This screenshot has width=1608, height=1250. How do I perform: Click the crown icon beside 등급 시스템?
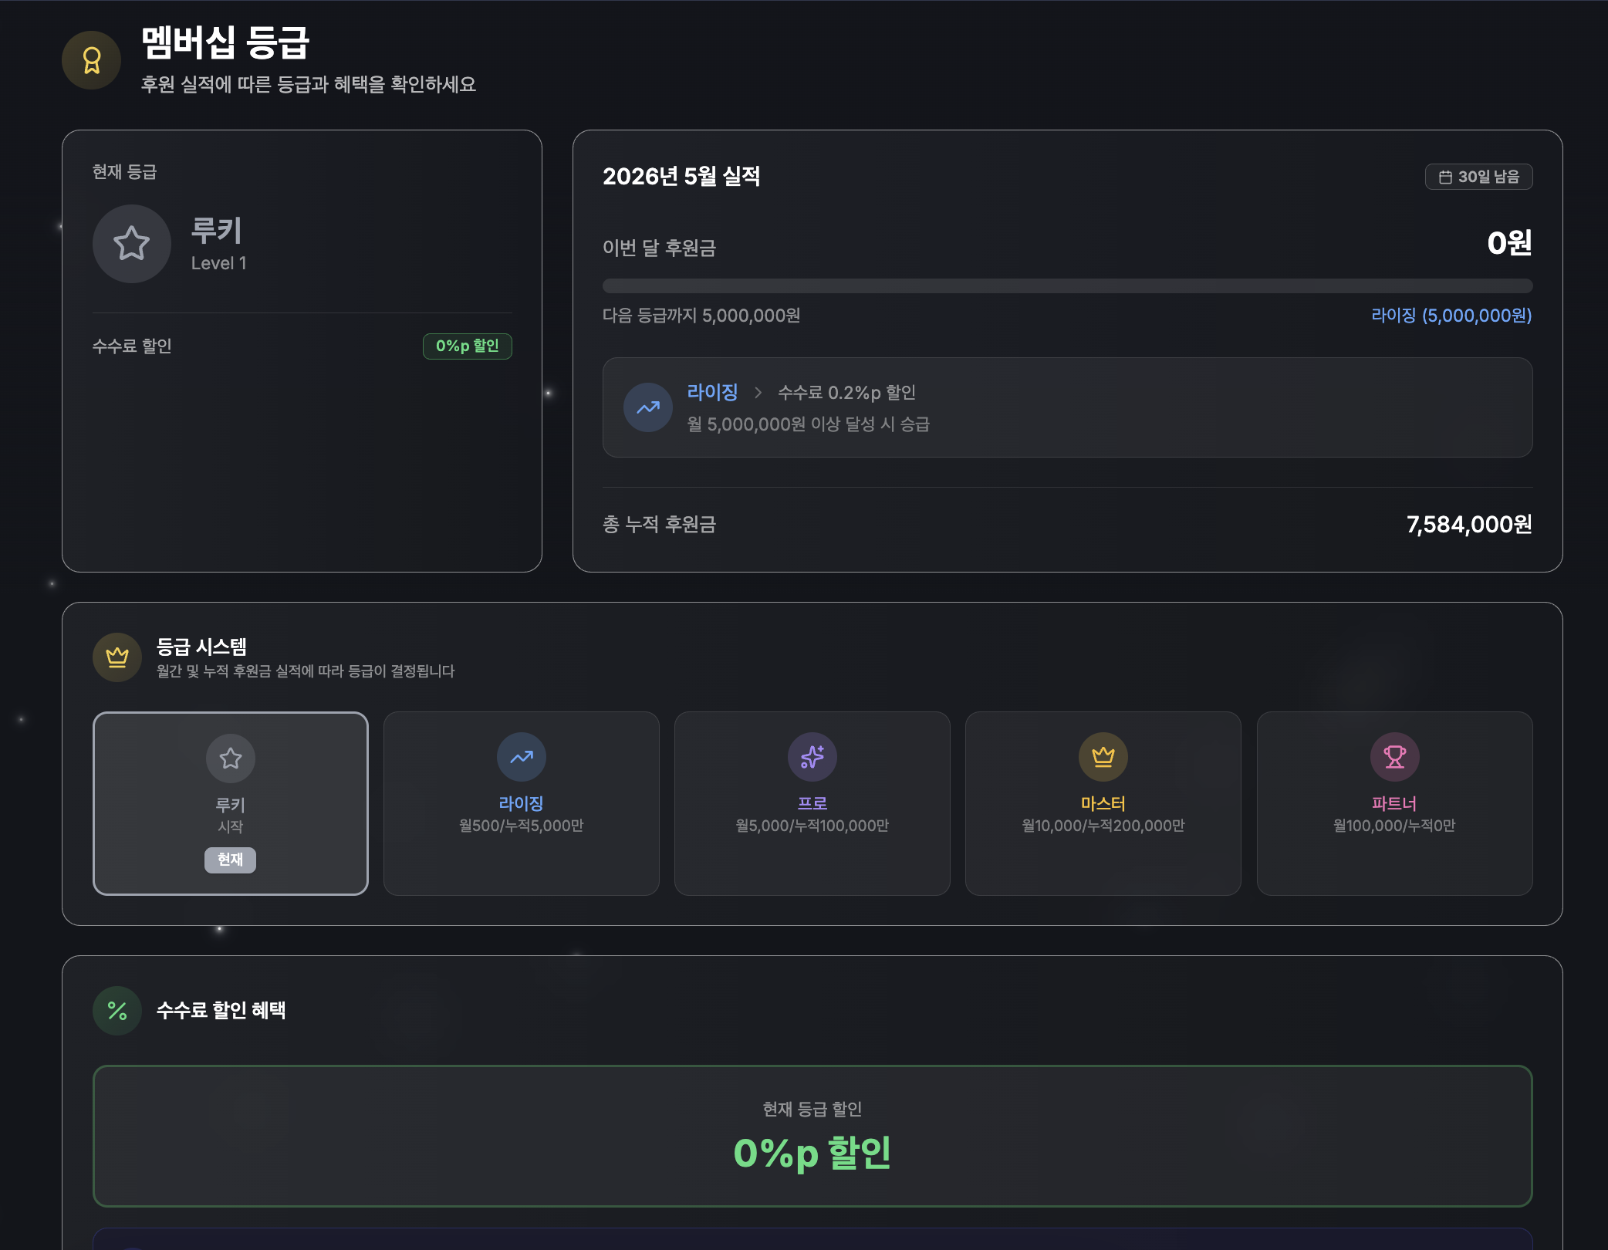point(117,657)
